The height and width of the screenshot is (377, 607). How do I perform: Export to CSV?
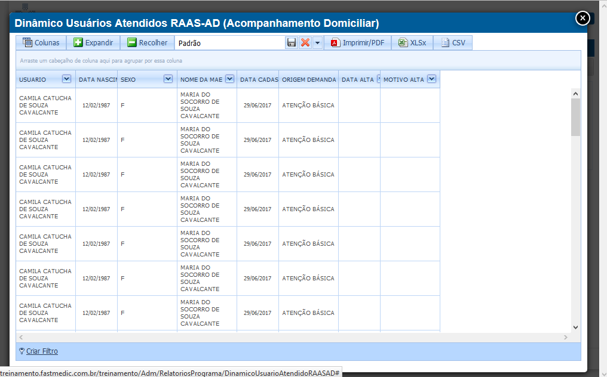pyautogui.click(x=453, y=42)
